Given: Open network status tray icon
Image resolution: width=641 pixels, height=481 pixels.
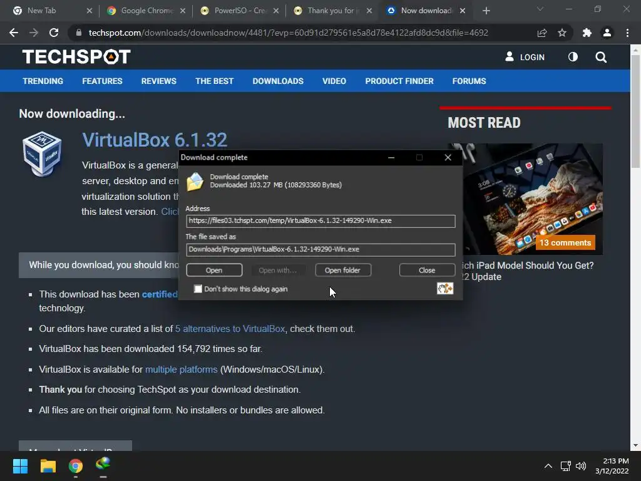Looking at the screenshot, I should coord(565,466).
